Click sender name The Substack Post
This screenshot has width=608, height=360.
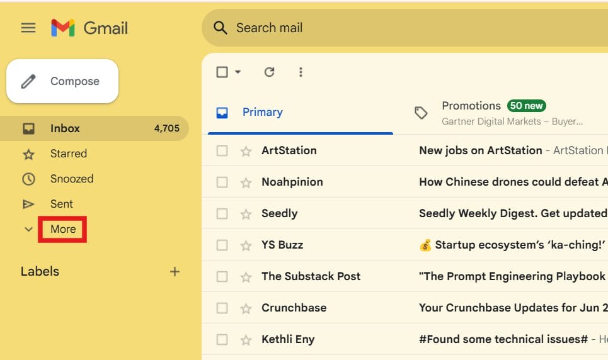pyautogui.click(x=311, y=276)
